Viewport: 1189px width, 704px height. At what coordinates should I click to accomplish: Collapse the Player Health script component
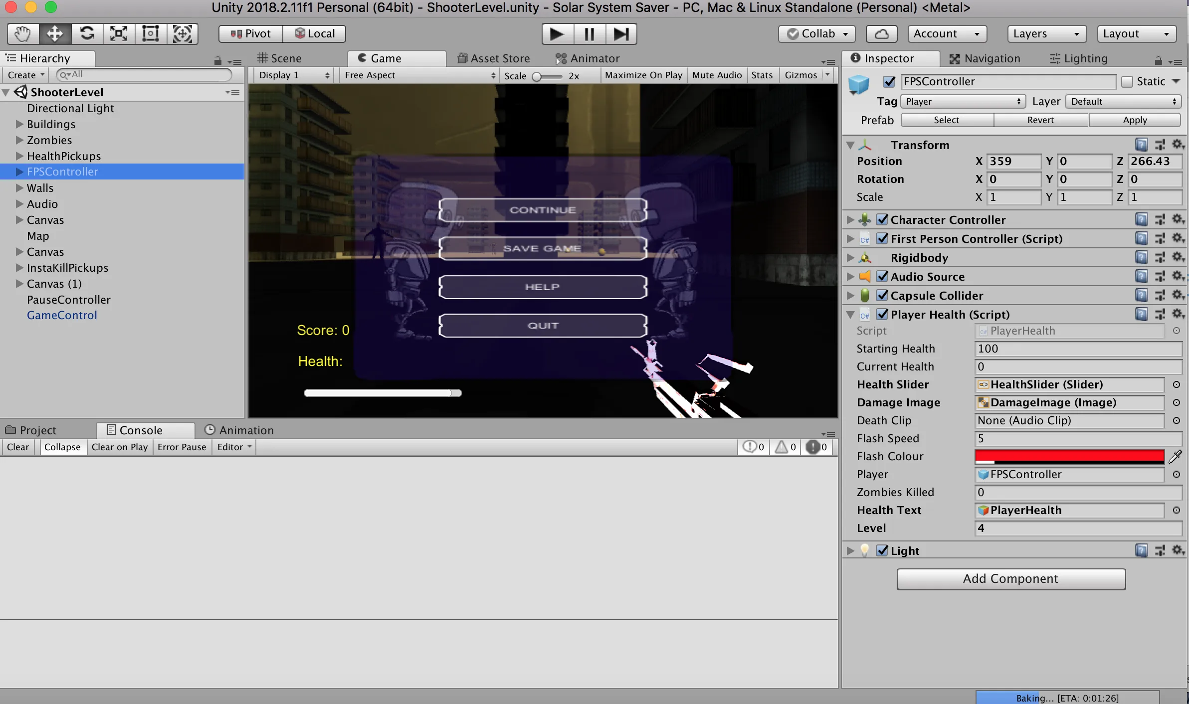850,315
